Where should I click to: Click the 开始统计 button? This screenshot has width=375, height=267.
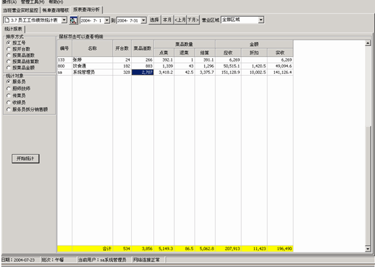pos(26,159)
